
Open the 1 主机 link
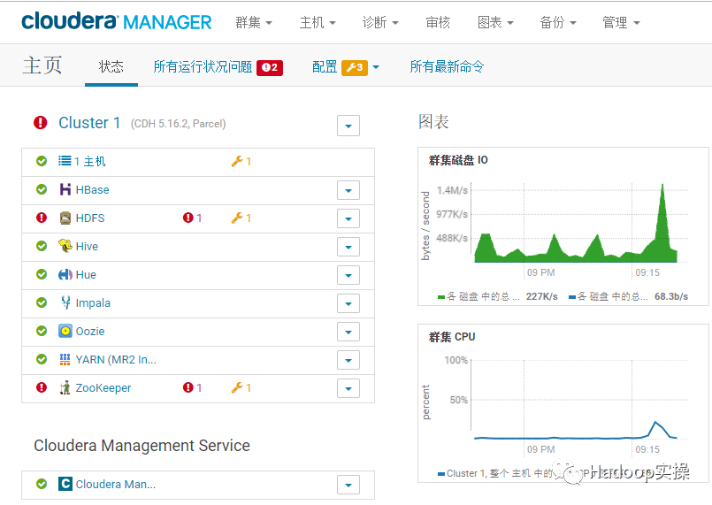click(x=90, y=161)
